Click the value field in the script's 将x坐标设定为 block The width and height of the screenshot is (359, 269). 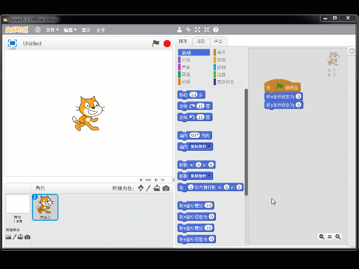[x=298, y=96]
